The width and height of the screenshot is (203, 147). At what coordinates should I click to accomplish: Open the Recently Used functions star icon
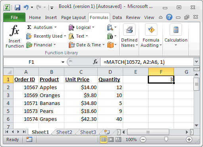29,36
